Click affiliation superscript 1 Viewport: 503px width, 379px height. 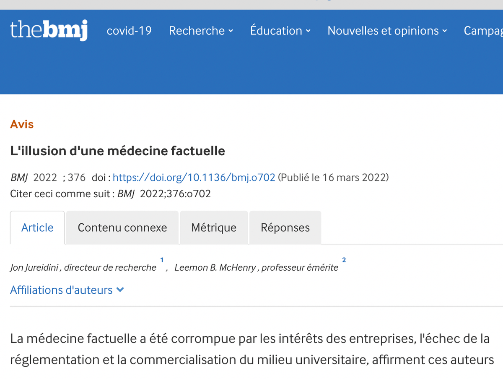click(162, 260)
